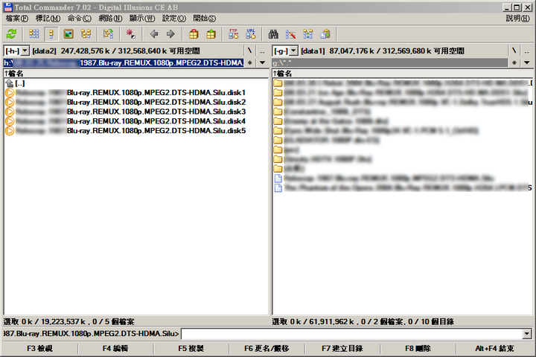
Task: Click the copy names to clipboard icon
Action: (x=325, y=33)
